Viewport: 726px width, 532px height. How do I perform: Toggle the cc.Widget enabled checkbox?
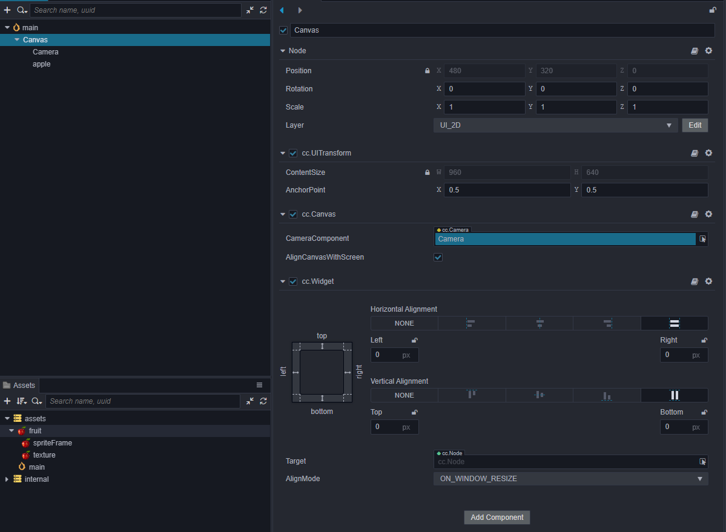pyautogui.click(x=293, y=281)
